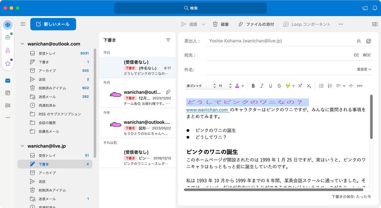This screenshot has width=381, height=208.
Task: Click the message body horizontal scrollbar
Action: 273,190
